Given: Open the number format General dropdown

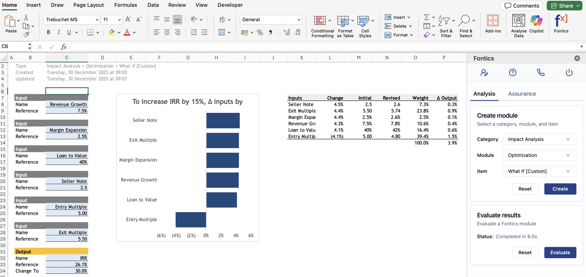Looking at the screenshot, I should [271, 20].
